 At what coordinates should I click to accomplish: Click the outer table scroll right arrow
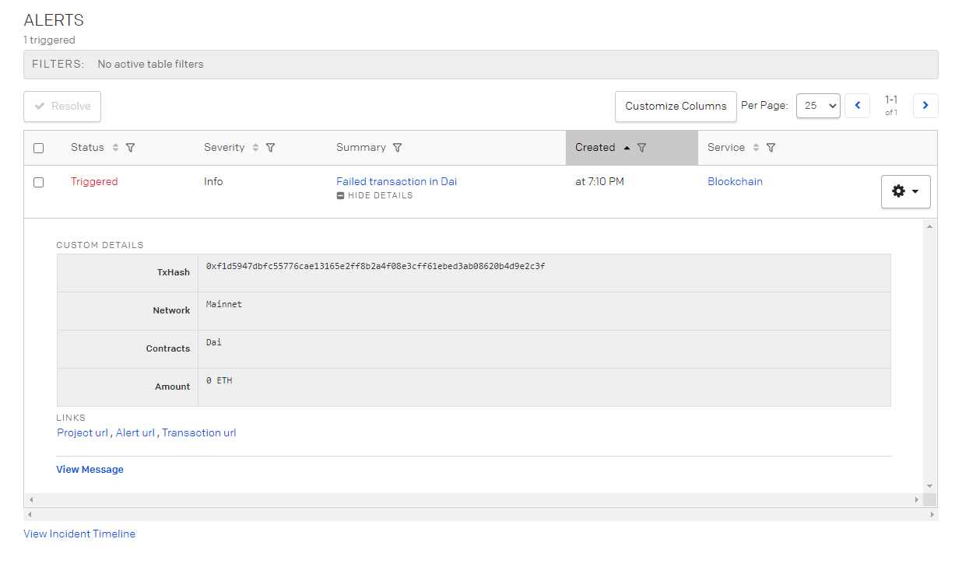(x=932, y=515)
